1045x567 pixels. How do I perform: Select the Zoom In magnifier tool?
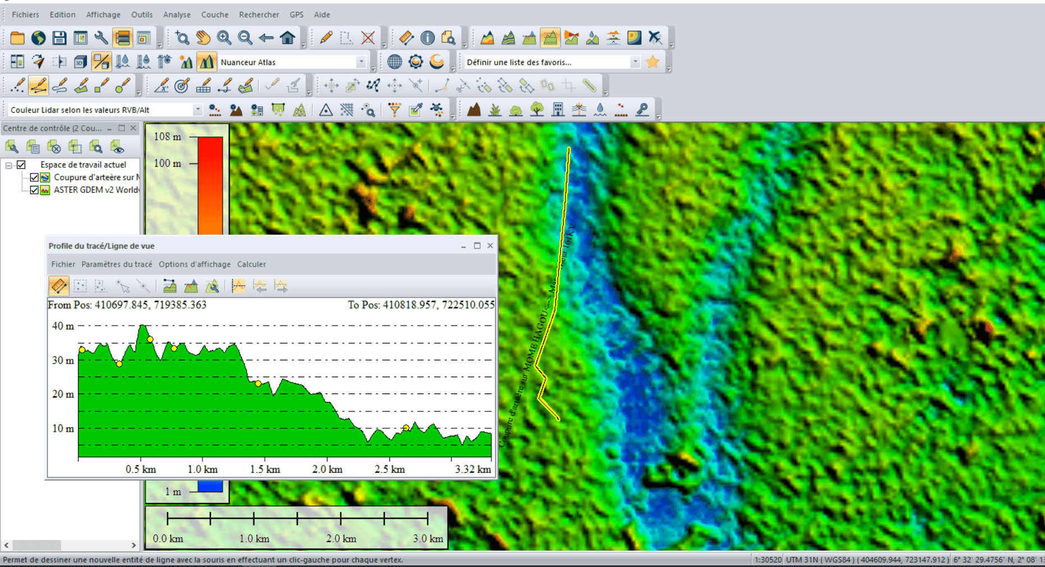tap(224, 38)
